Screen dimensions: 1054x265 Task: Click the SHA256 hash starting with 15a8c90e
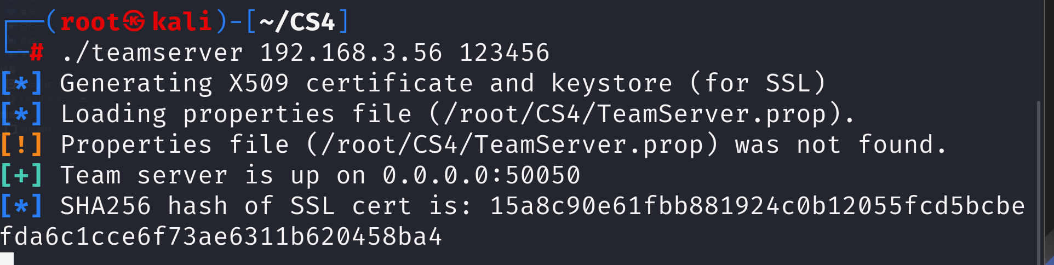pos(757,206)
